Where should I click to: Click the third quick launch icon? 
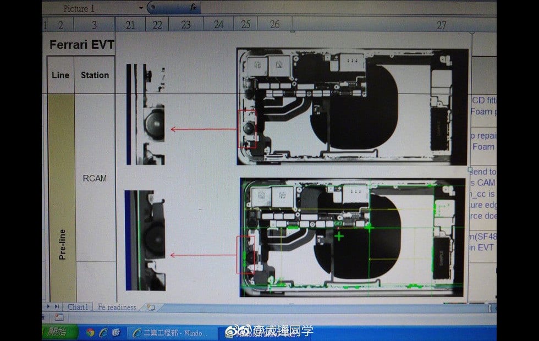(116, 333)
